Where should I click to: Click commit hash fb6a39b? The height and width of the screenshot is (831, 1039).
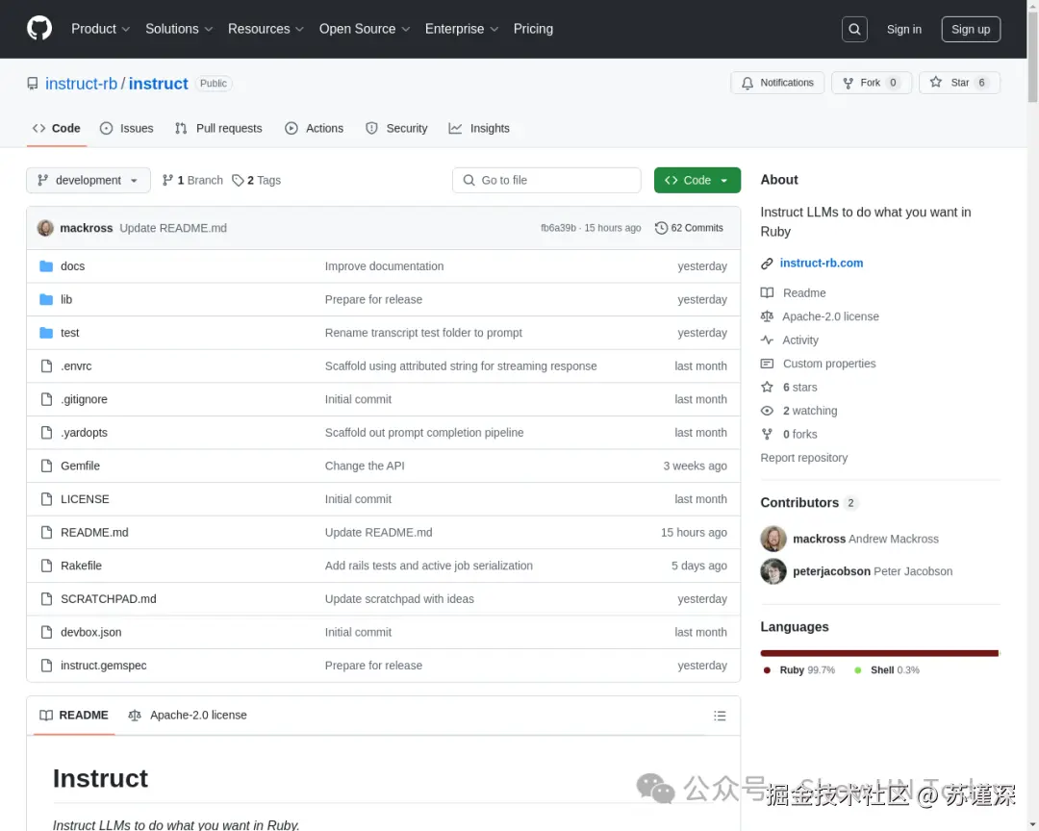click(x=558, y=227)
